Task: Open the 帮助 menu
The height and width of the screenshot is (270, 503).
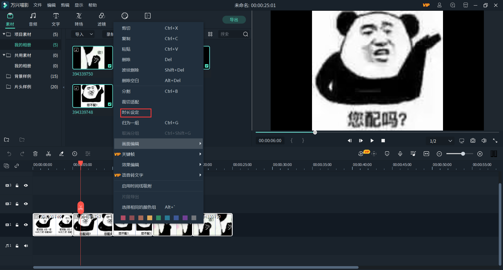Action: pyautogui.click(x=92, y=5)
